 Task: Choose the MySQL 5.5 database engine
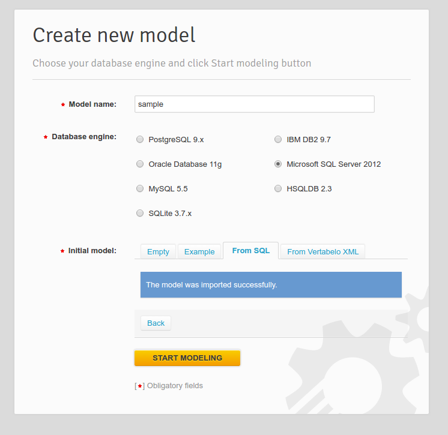click(140, 188)
